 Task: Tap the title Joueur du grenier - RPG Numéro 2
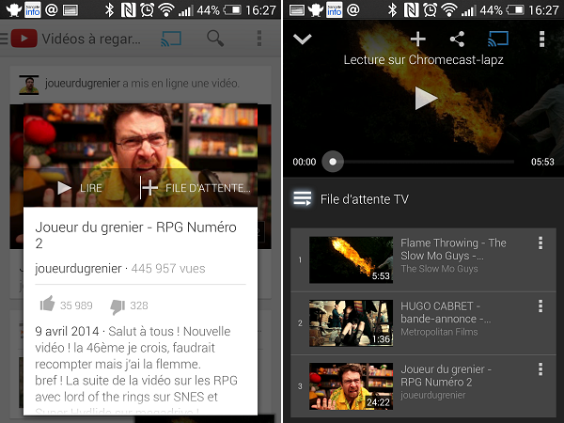[x=135, y=235]
